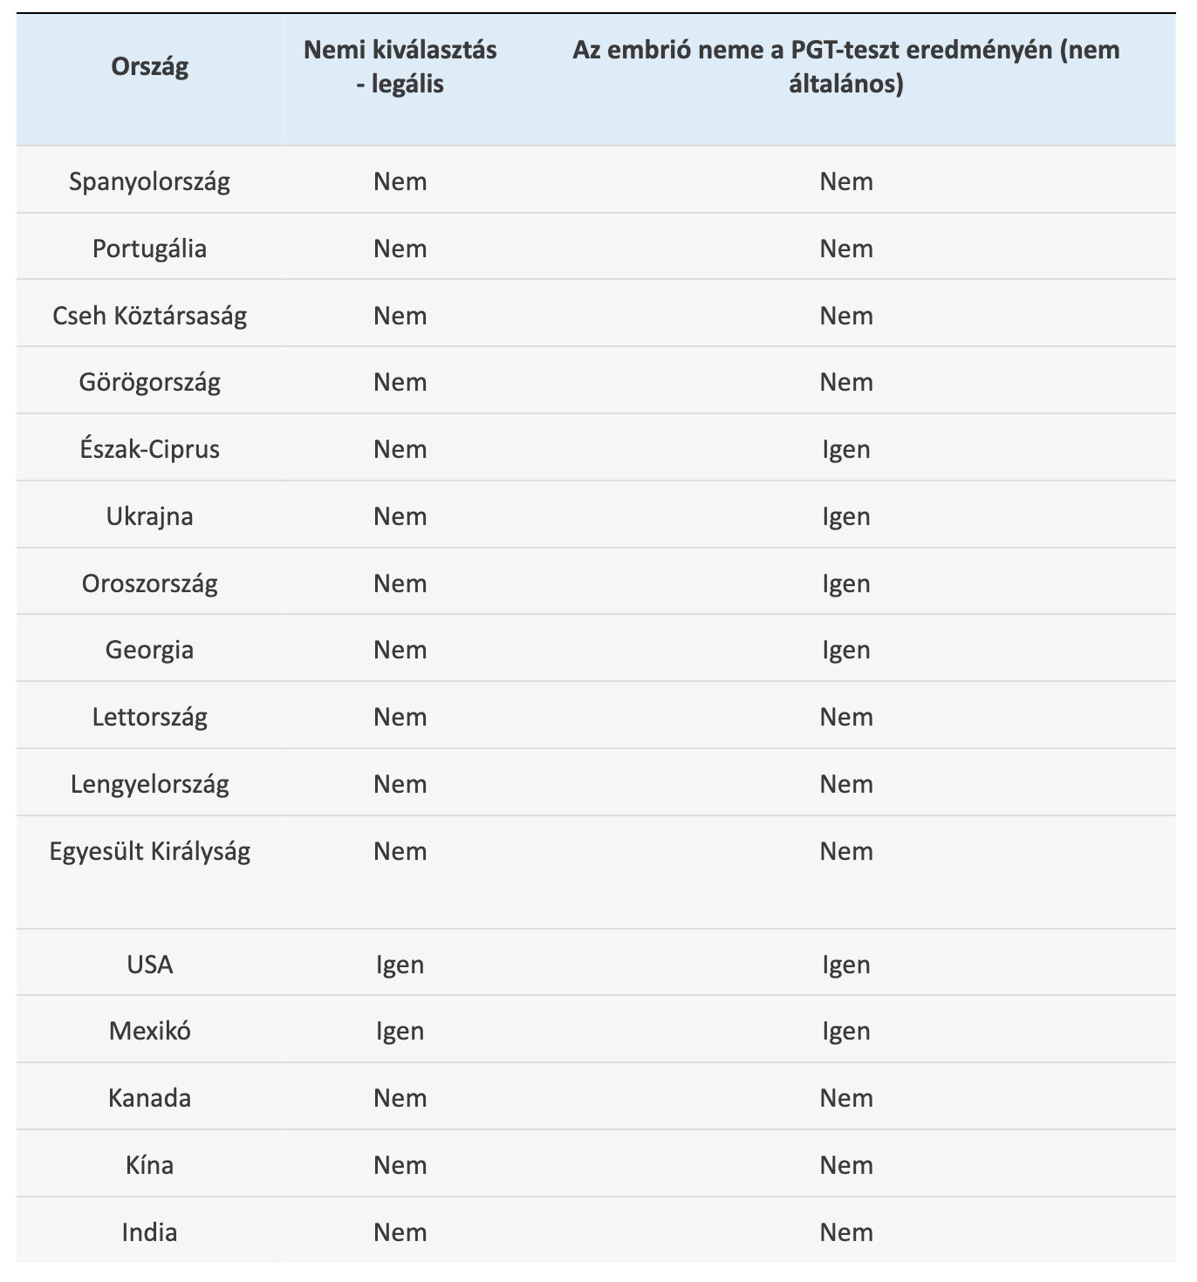This screenshot has width=1197, height=1282.
Task: Click the Egyesült Királyság cell
Action: (x=150, y=851)
